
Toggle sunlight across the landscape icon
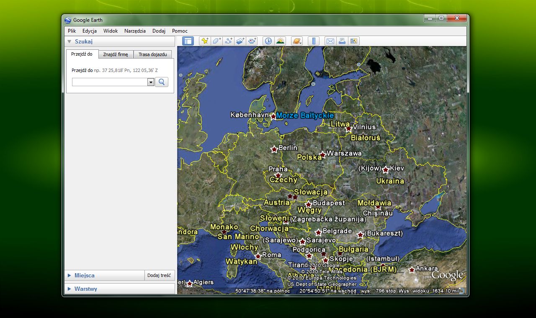(x=280, y=41)
